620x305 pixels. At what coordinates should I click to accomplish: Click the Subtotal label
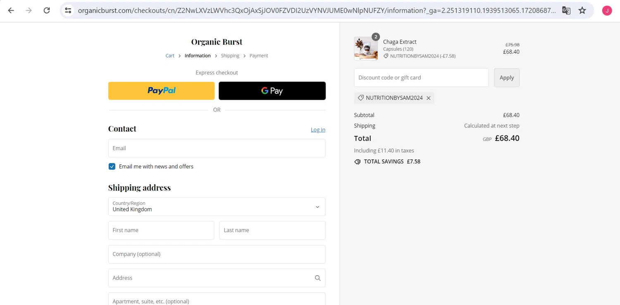tap(364, 115)
